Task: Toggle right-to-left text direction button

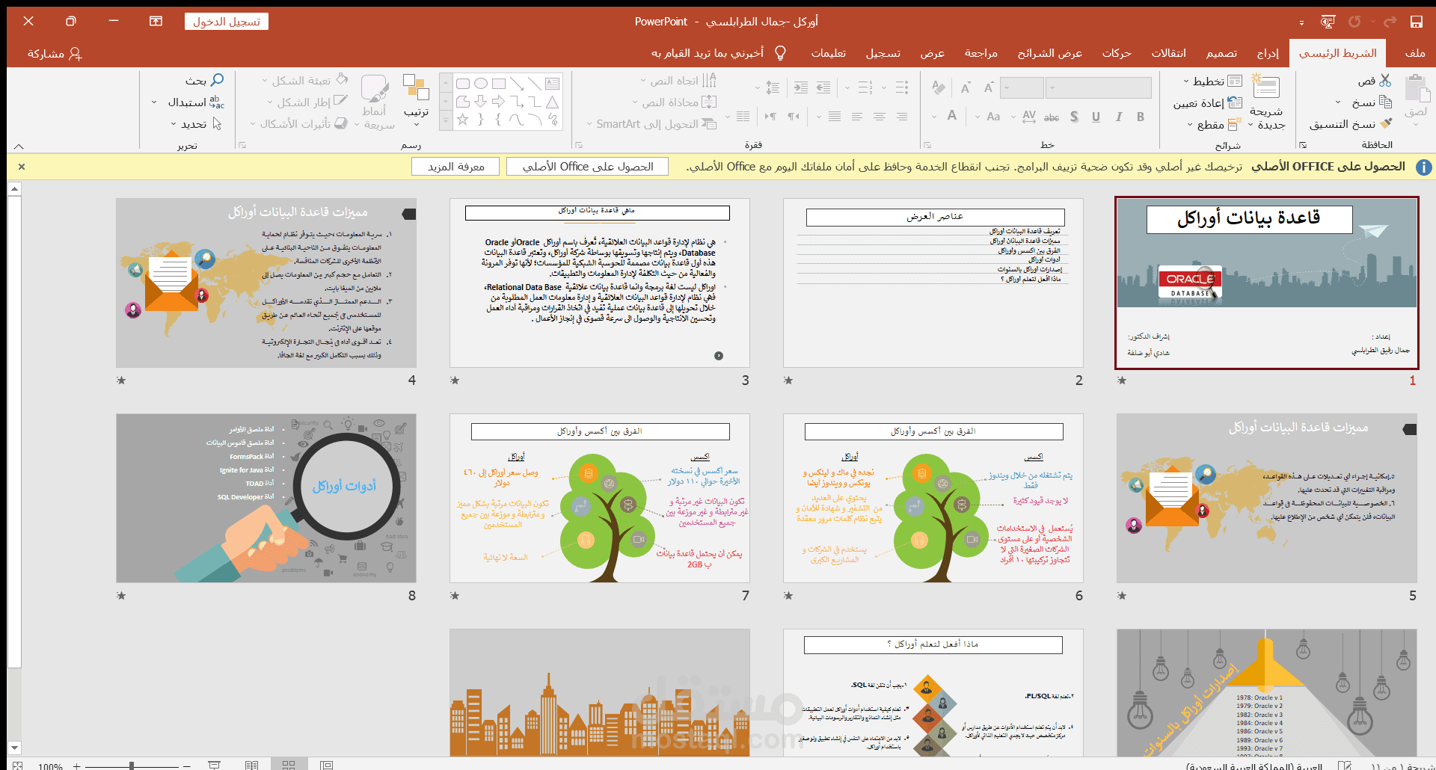Action: pos(794,117)
